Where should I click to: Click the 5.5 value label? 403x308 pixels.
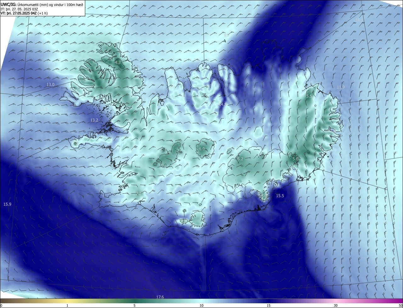(x=309, y=96)
